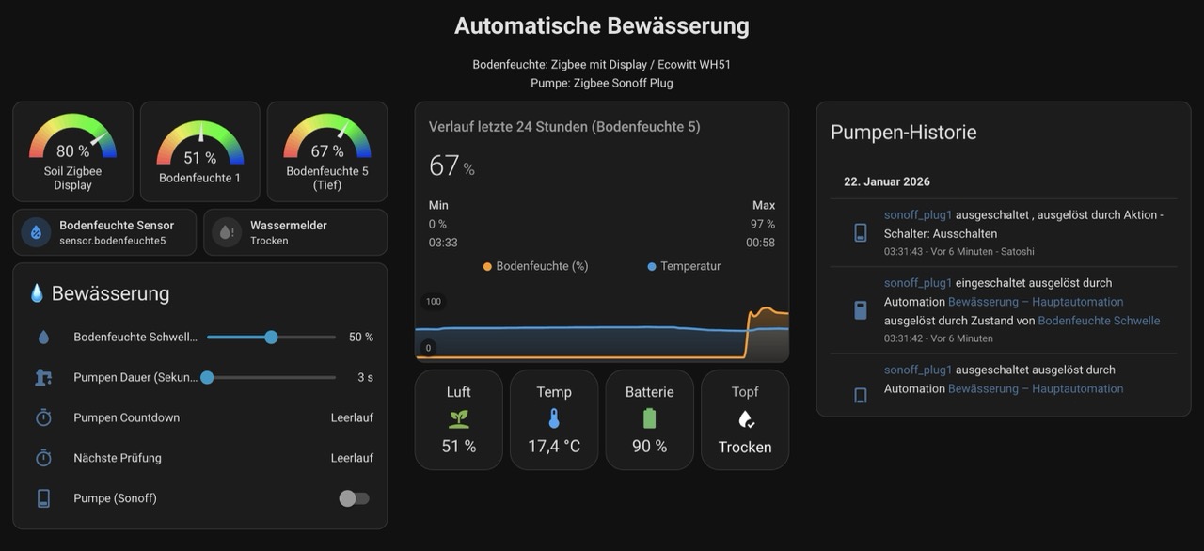The height and width of the screenshot is (551, 1204).
Task: Click the Pumpen Dauer pump icon
Action: [x=43, y=377]
